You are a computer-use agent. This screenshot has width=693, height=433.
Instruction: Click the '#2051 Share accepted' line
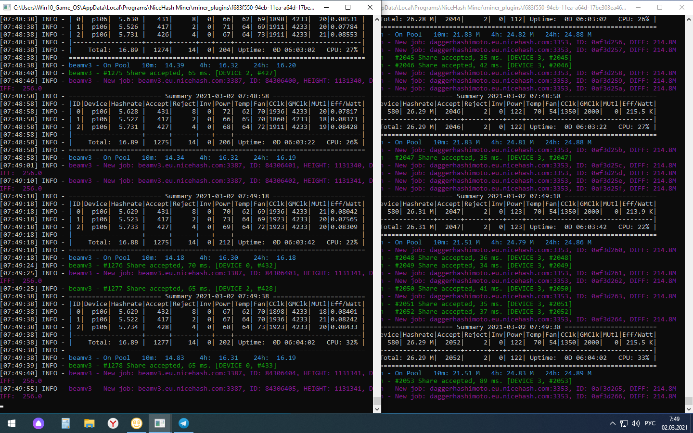click(477, 304)
